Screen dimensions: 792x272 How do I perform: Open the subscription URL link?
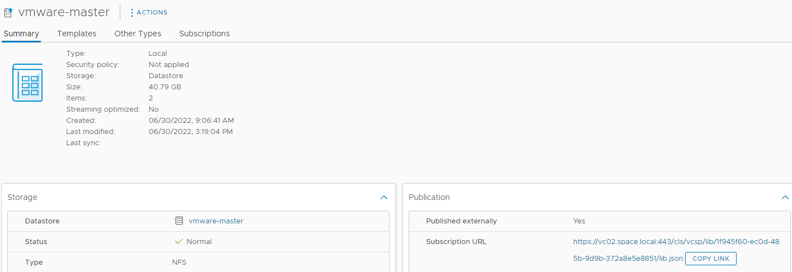pos(676,250)
